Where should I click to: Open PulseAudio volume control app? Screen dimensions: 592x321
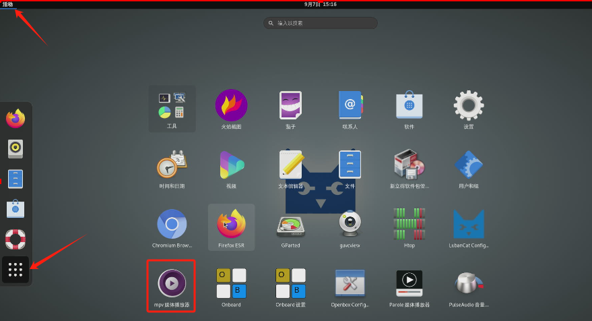pyautogui.click(x=468, y=283)
